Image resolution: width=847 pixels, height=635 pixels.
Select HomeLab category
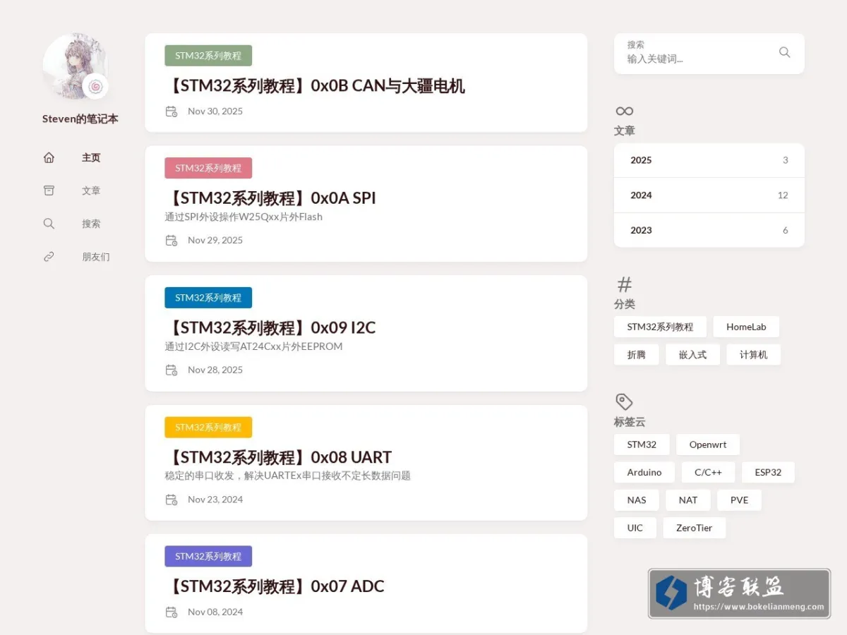(746, 327)
